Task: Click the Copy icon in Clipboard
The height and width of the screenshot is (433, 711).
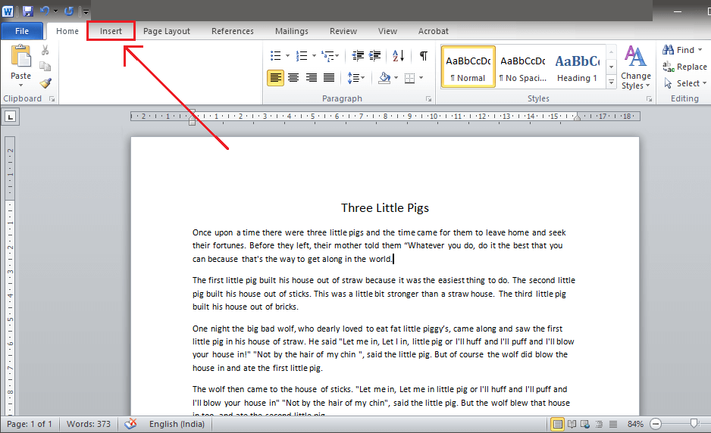Action: tap(45, 67)
